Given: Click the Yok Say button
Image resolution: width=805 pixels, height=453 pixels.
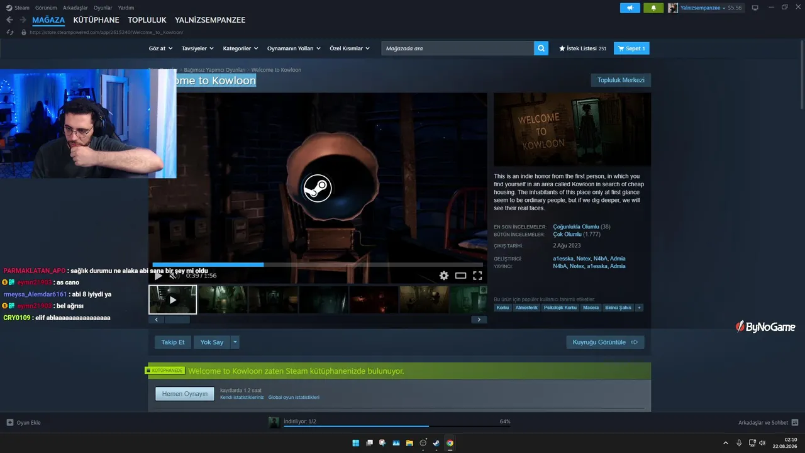Looking at the screenshot, I should [212, 342].
